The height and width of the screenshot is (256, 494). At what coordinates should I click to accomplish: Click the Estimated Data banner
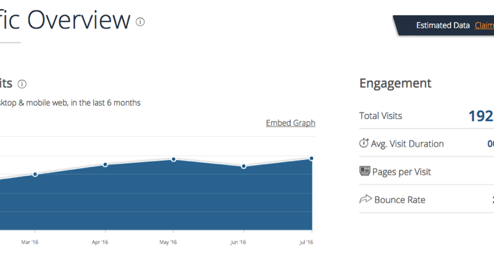point(443,25)
